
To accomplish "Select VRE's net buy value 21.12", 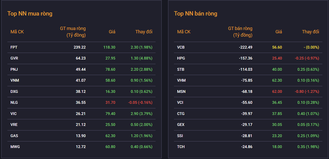I will pos(81,125).
